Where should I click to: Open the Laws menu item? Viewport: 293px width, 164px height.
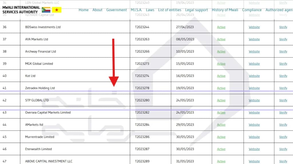click(x=150, y=10)
